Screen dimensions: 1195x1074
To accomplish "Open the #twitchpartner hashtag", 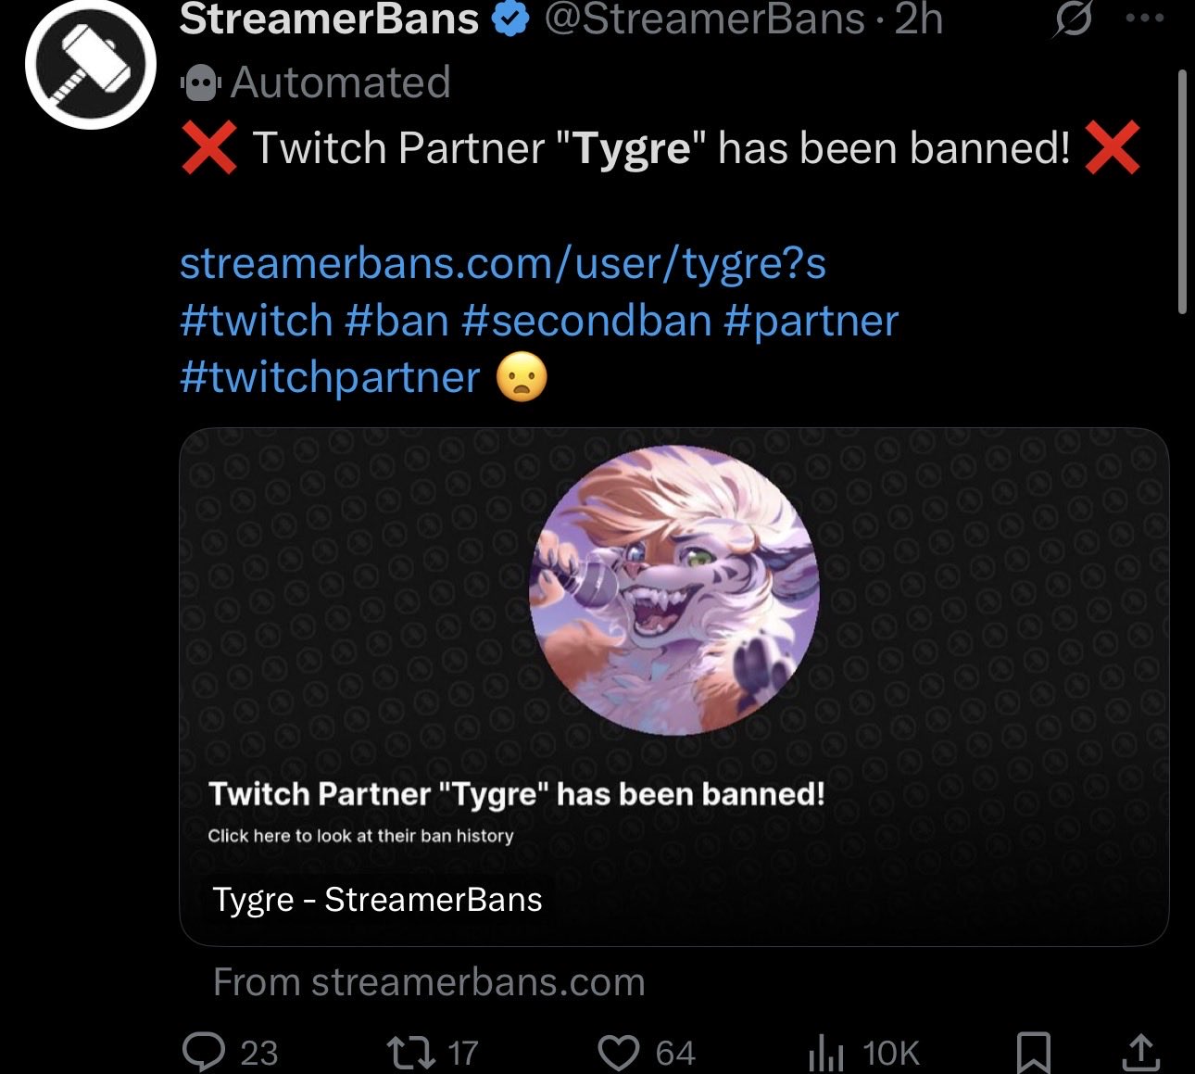I will pyautogui.click(x=331, y=378).
